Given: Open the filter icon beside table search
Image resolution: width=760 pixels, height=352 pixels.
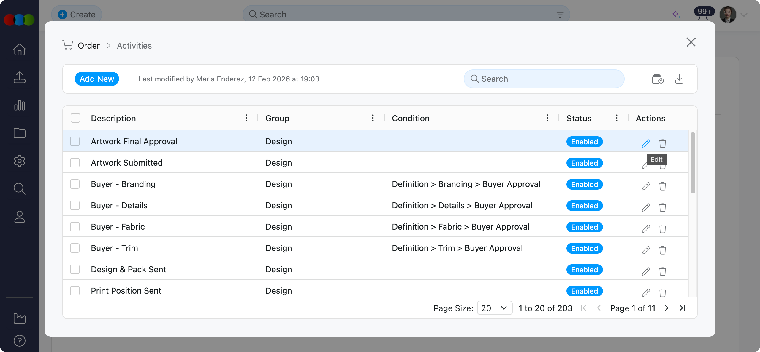Looking at the screenshot, I should click(638, 79).
